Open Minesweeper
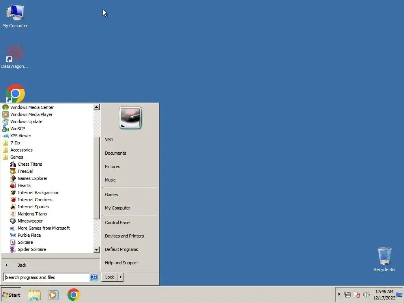This screenshot has width=404, height=303. pyautogui.click(x=30, y=221)
